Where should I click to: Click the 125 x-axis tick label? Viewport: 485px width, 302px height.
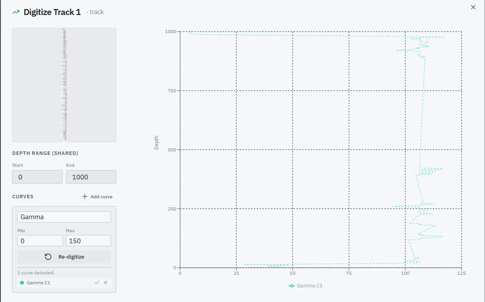461,273
